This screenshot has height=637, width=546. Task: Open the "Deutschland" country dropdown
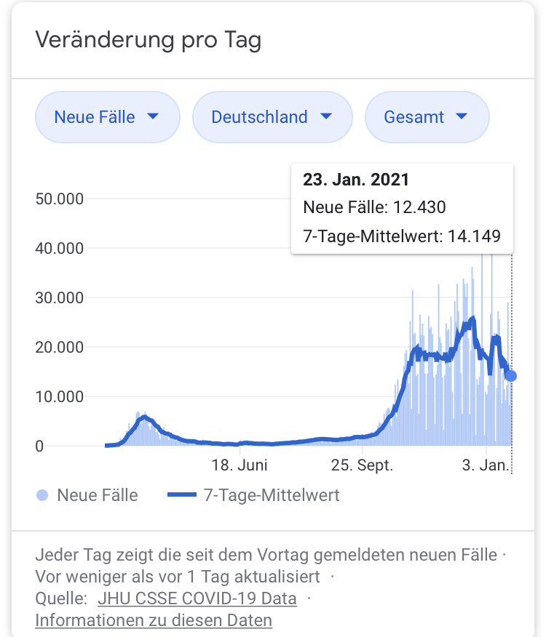pos(272,117)
